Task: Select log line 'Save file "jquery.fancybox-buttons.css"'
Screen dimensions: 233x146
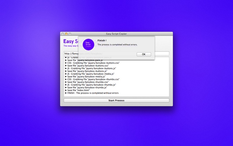Action: pos(87,65)
